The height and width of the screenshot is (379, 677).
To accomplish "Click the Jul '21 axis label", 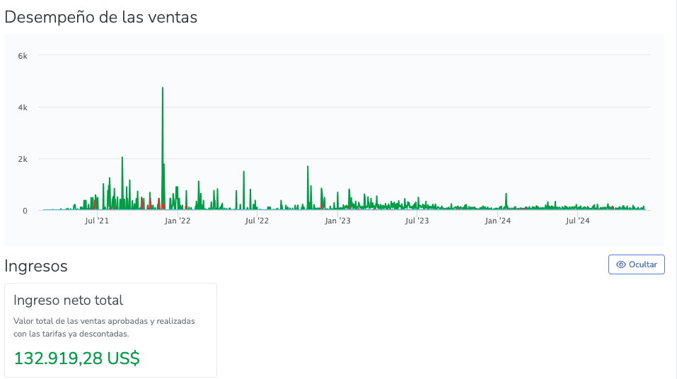I will pos(97,221).
